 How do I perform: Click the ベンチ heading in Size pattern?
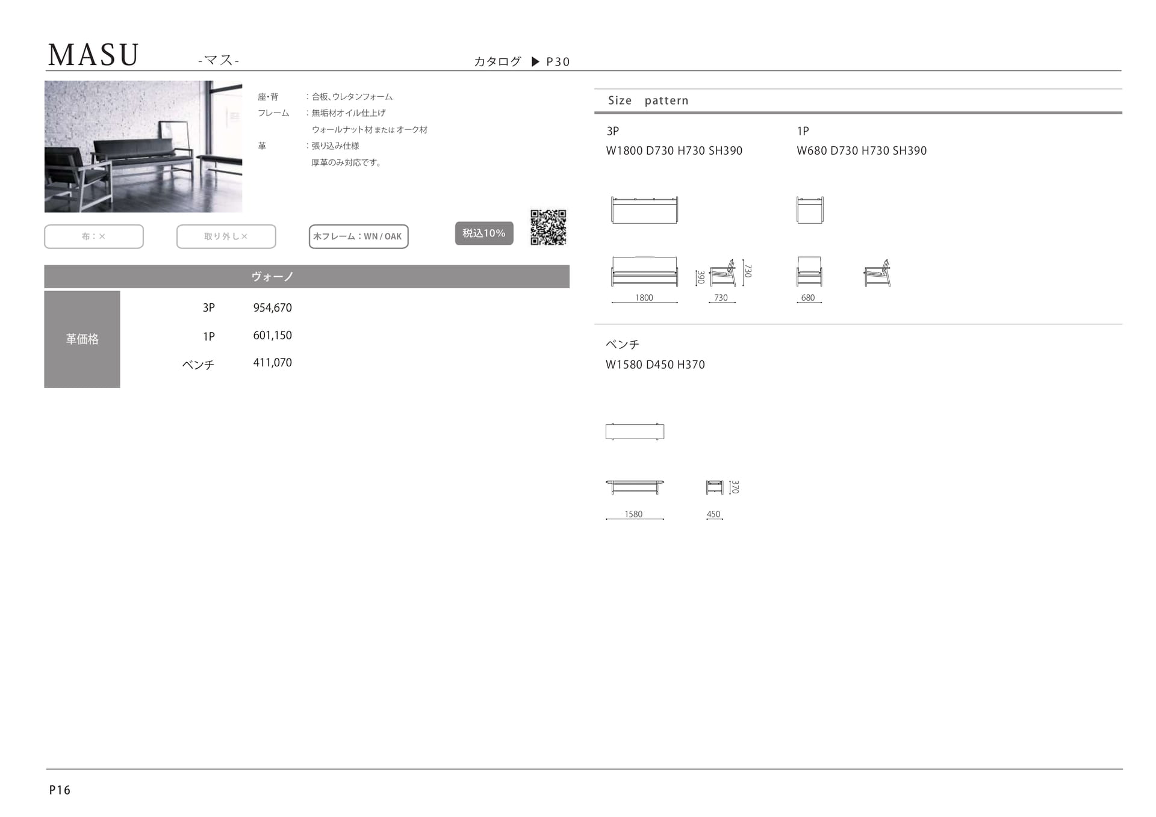click(623, 344)
